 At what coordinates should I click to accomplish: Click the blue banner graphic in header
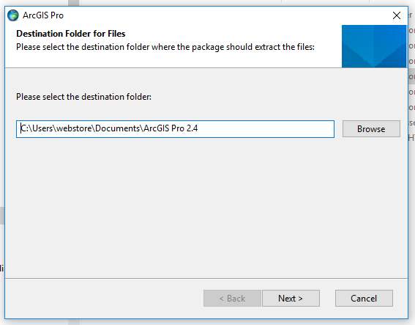click(x=374, y=46)
